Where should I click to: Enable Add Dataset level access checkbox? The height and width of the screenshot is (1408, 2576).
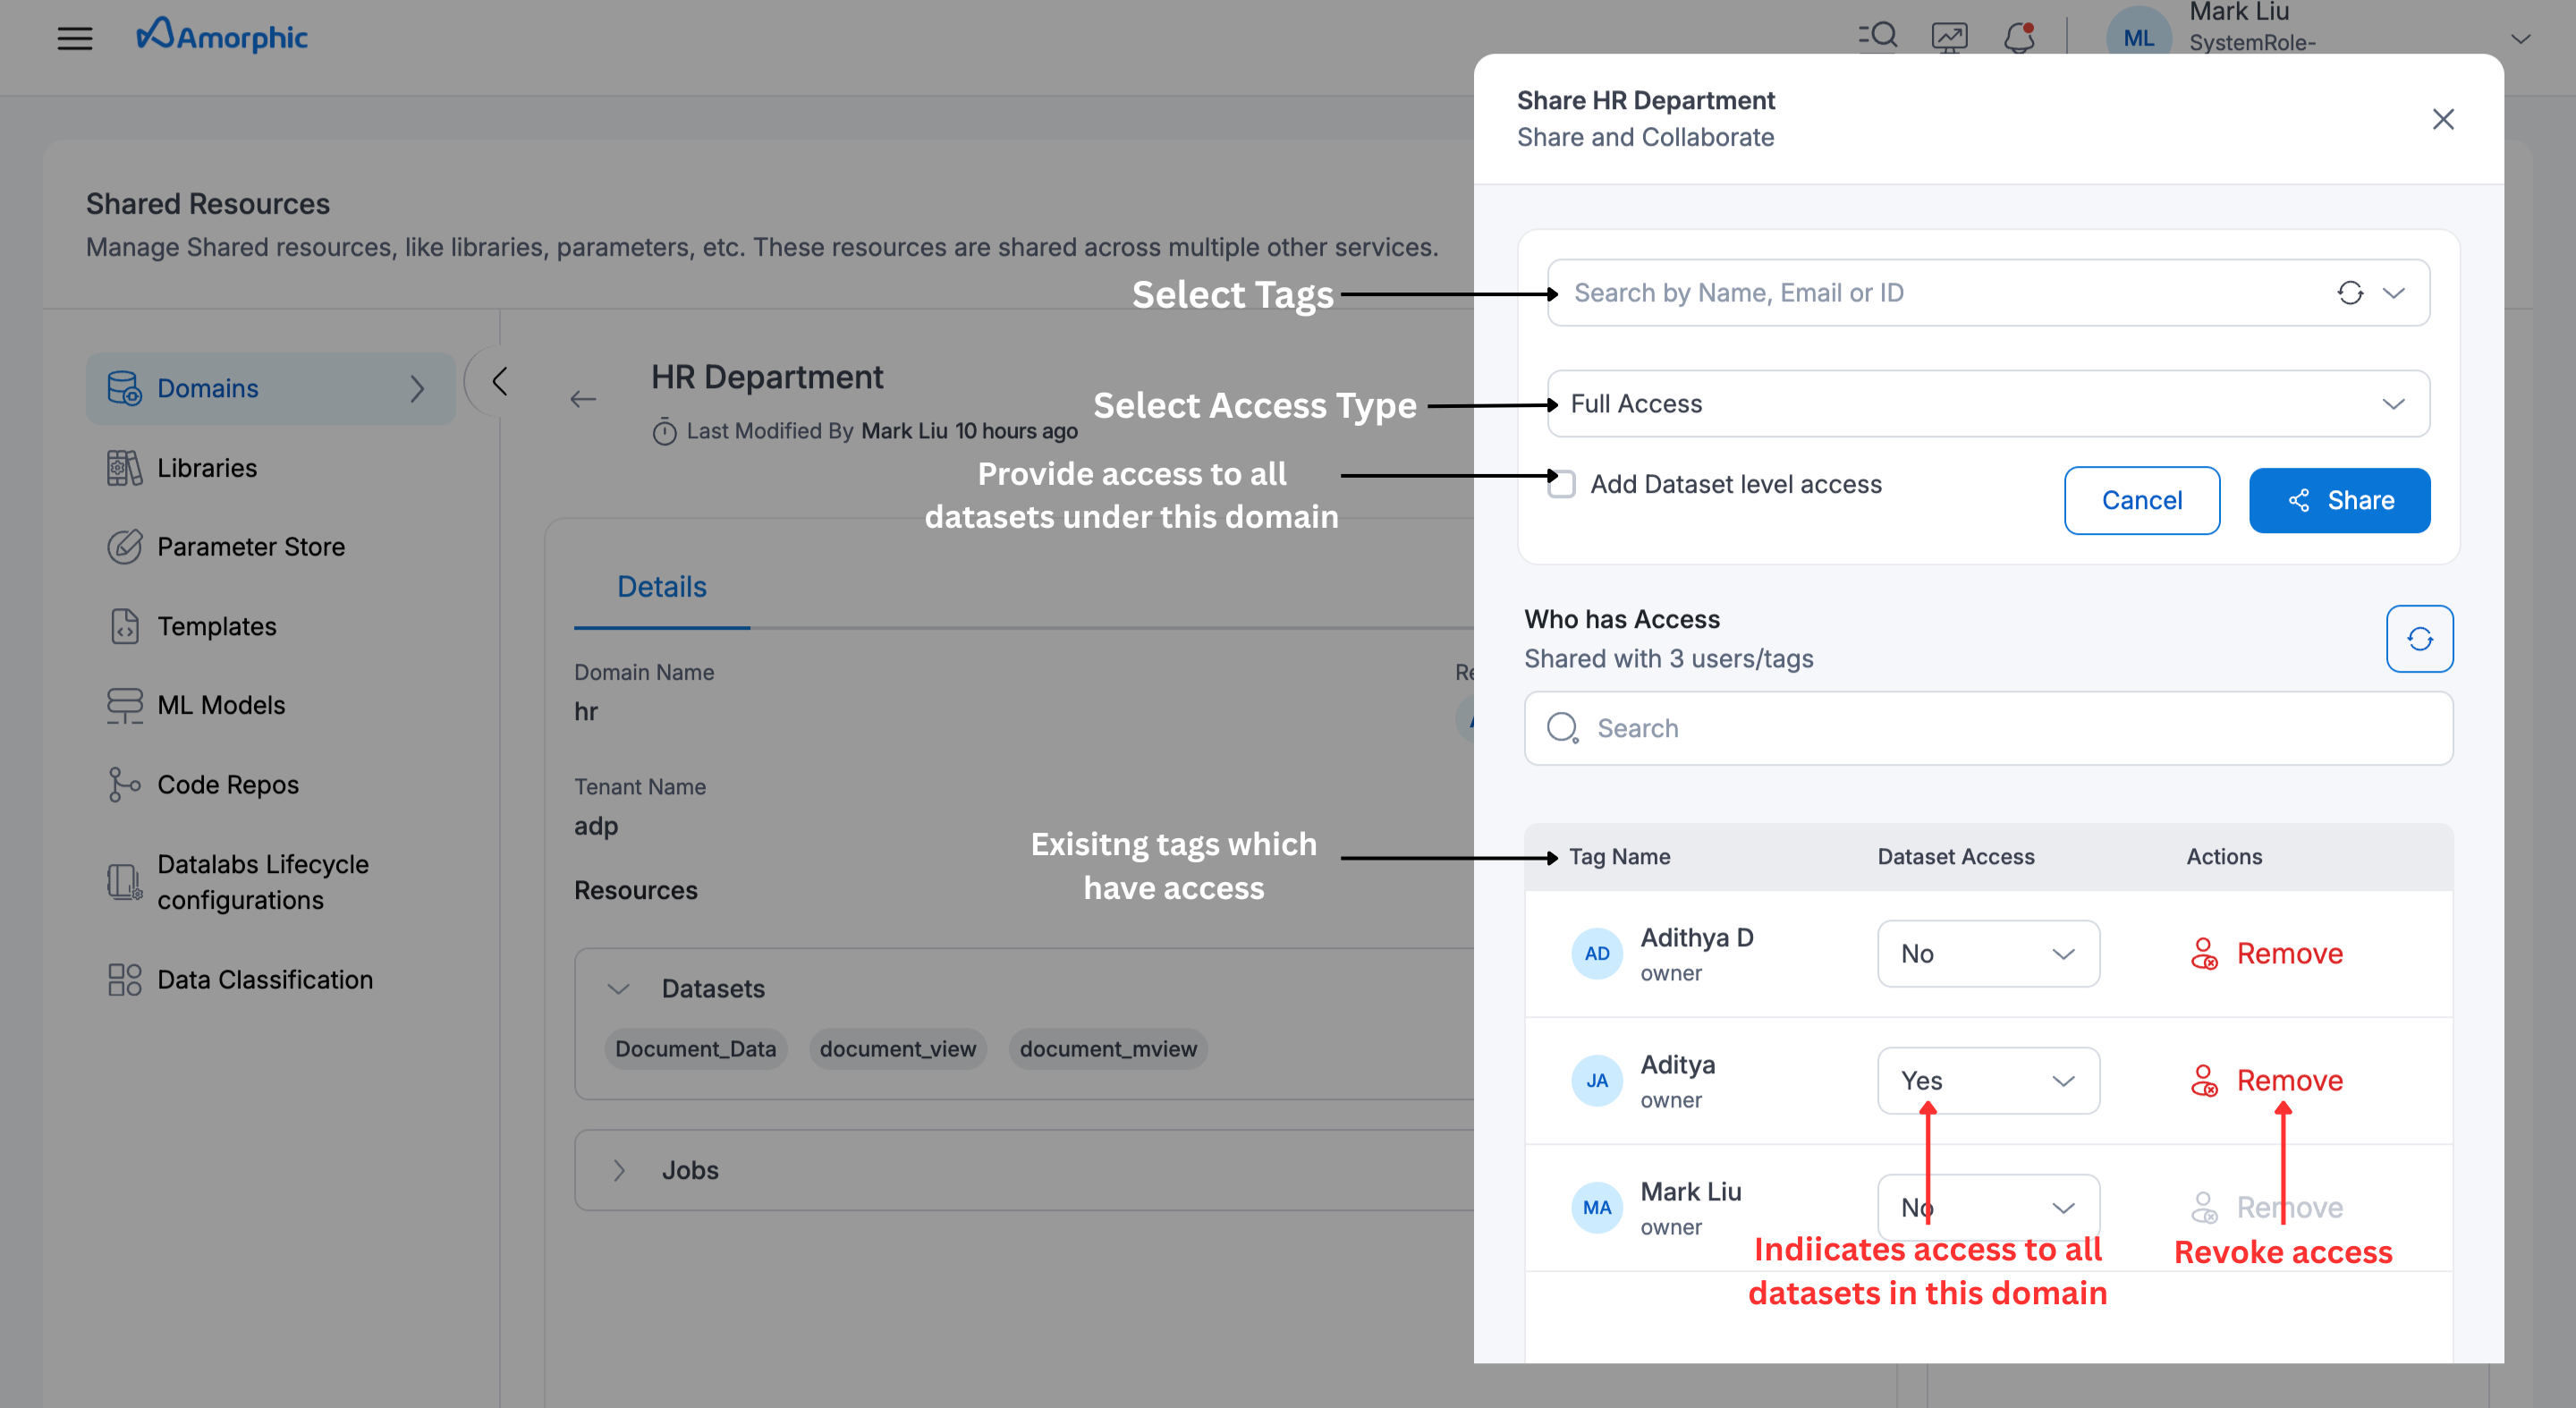point(1561,484)
